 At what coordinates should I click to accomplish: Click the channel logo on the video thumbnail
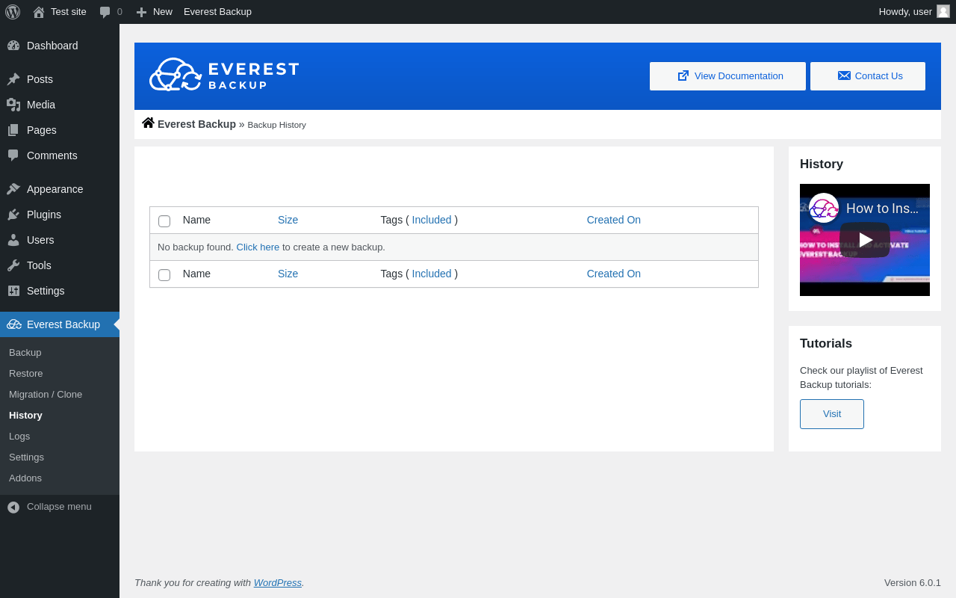[824, 208]
